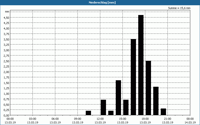Click the tallest bar reaching about 4,6 mm
This screenshot has height=125, width=200.
(141, 65)
